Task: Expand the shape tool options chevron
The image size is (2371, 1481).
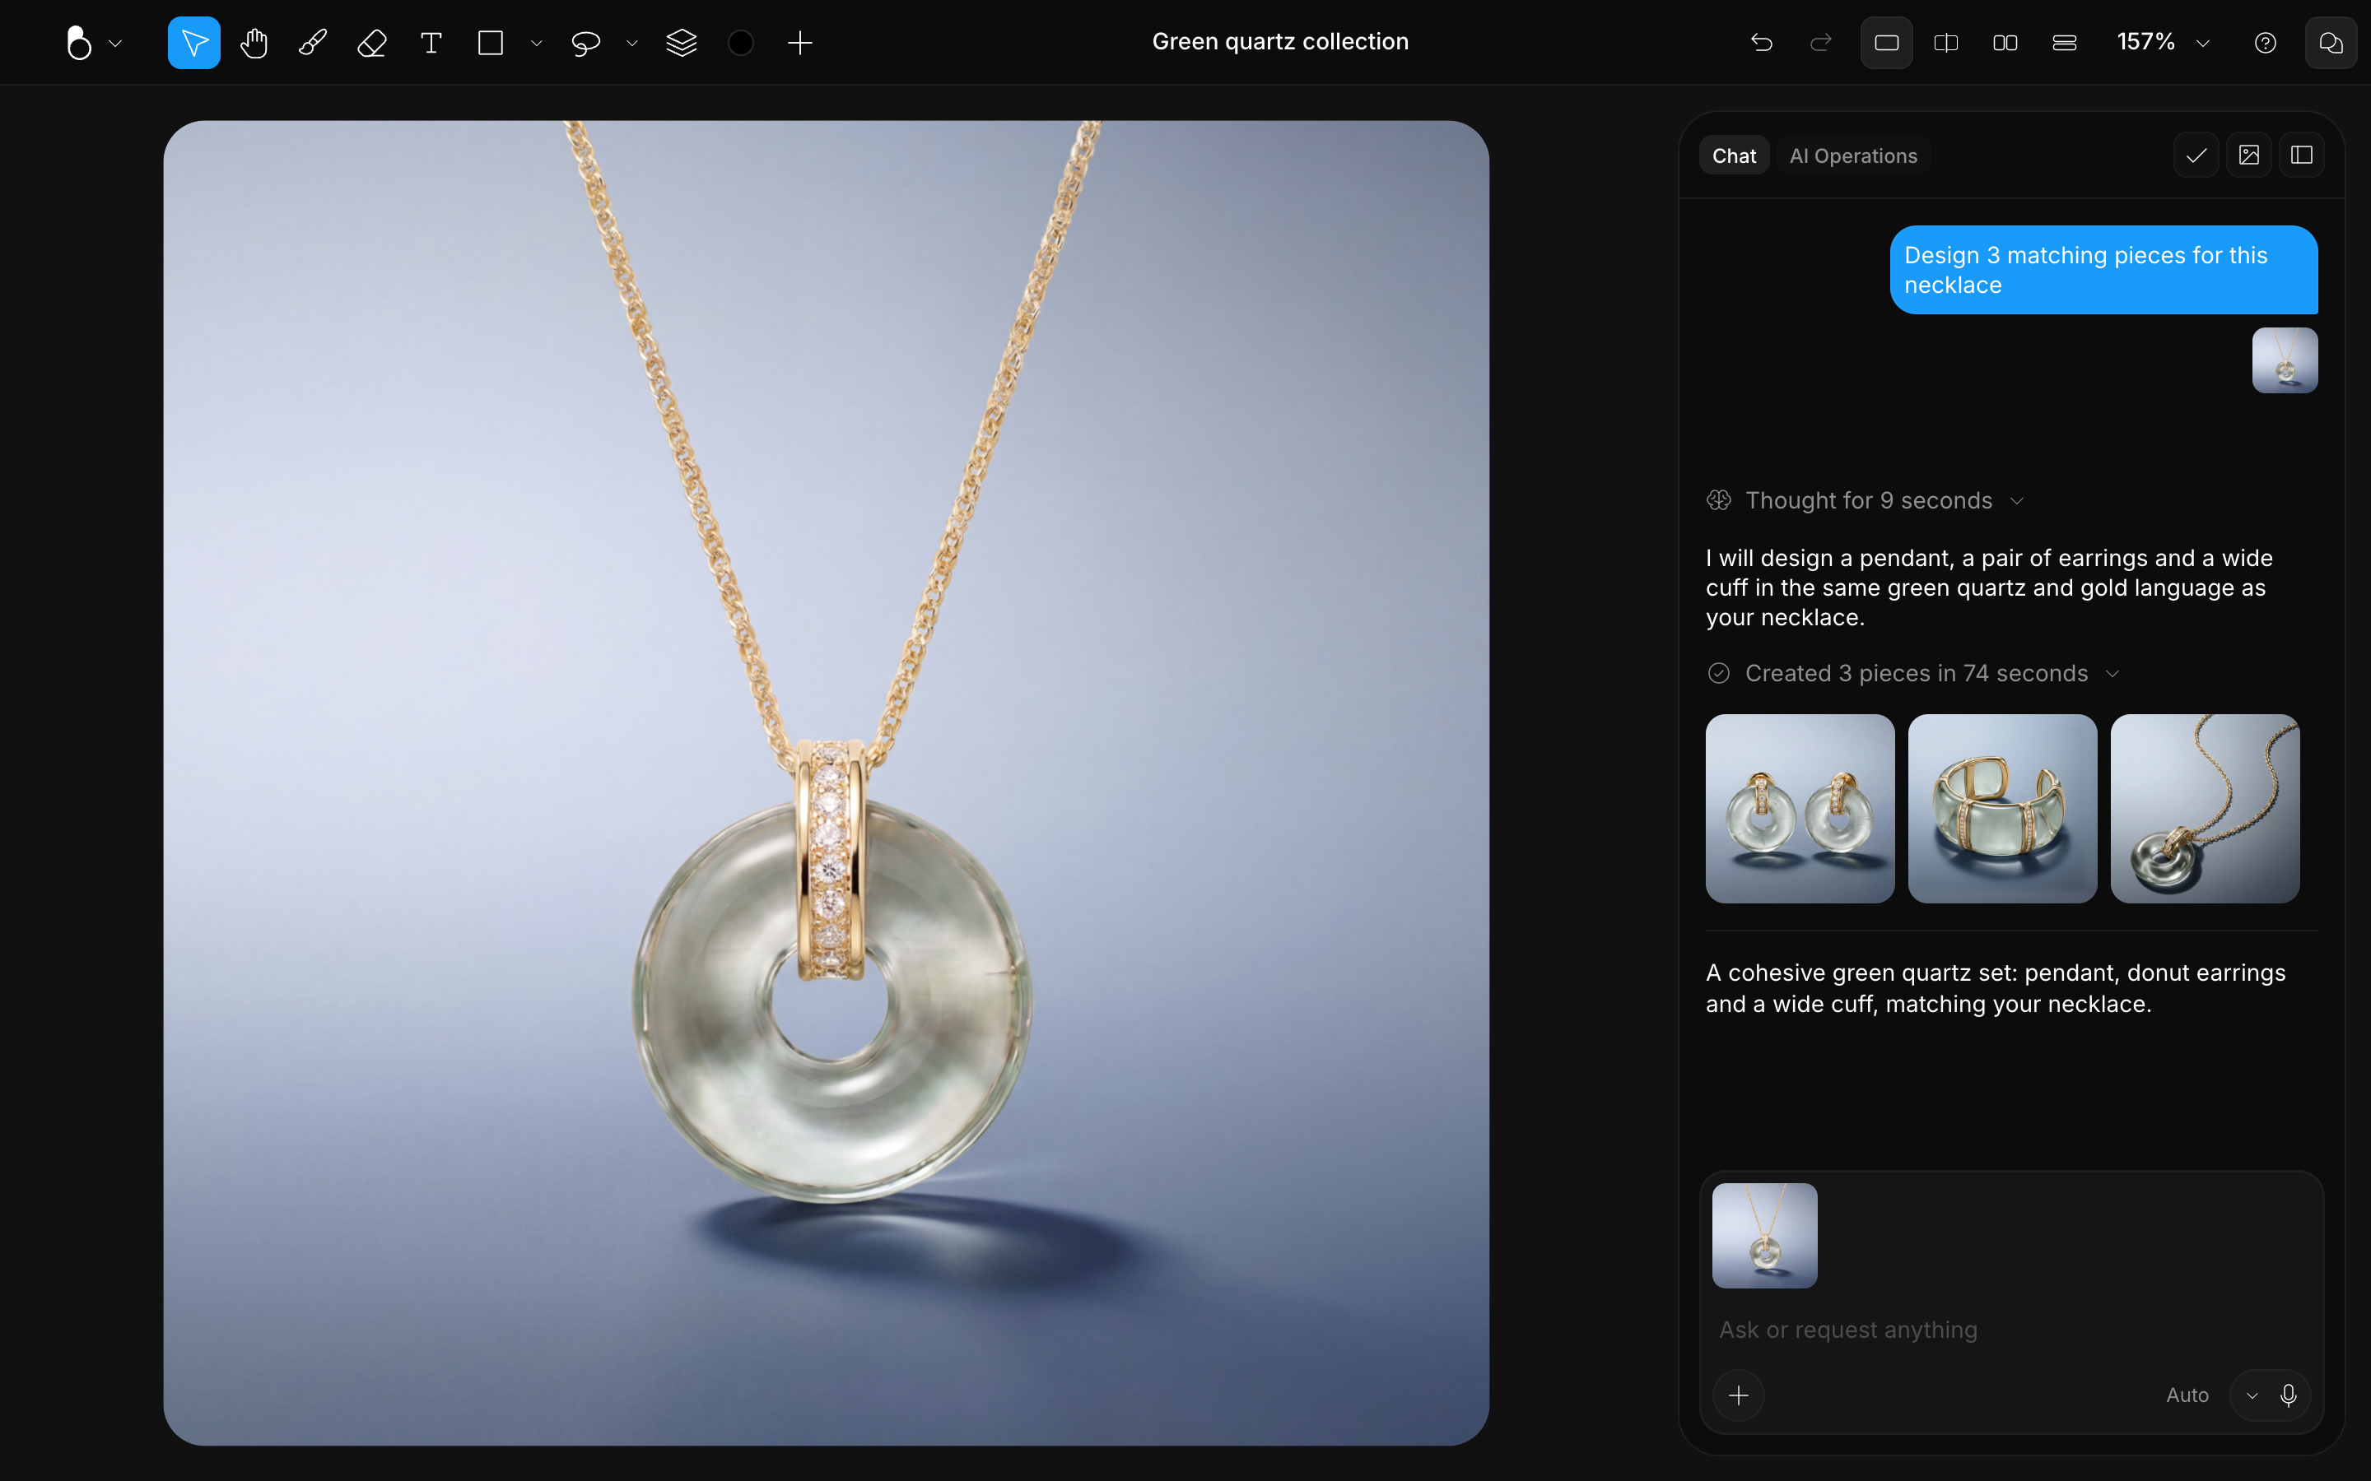Action: pyautogui.click(x=536, y=43)
